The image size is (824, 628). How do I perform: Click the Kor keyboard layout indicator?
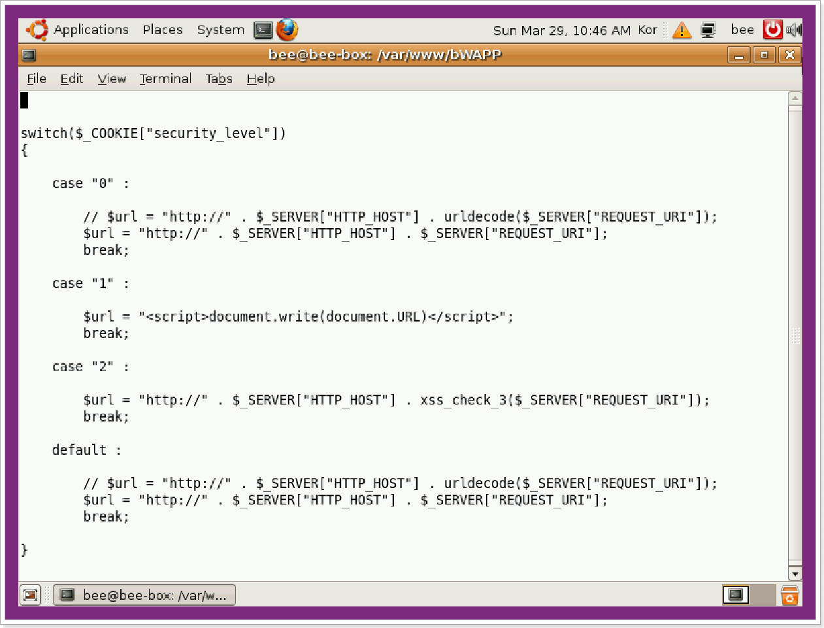(x=648, y=30)
